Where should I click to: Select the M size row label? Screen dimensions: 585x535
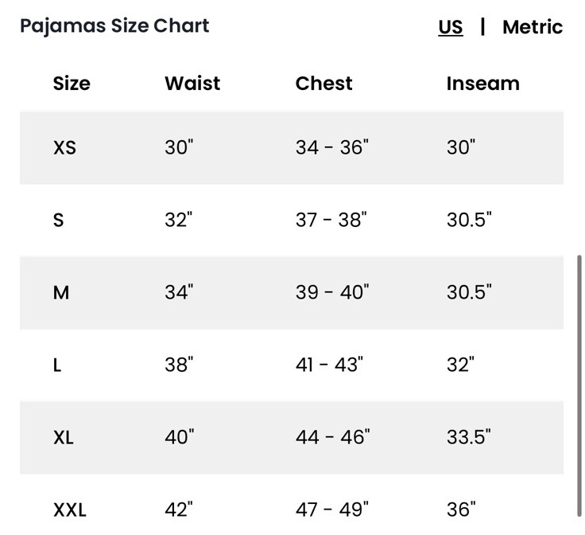(x=61, y=293)
